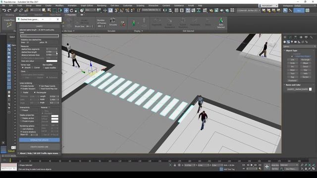The height and width of the screenshot is (178, 317).
Task: Select the Link tool icon
Action: (x=15, y=10)
